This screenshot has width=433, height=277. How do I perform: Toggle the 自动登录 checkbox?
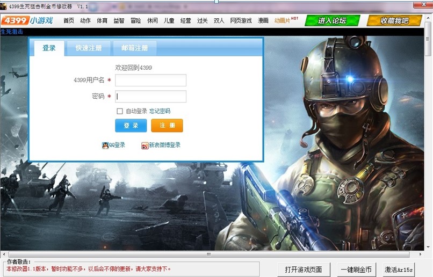(x=120, y=111)
